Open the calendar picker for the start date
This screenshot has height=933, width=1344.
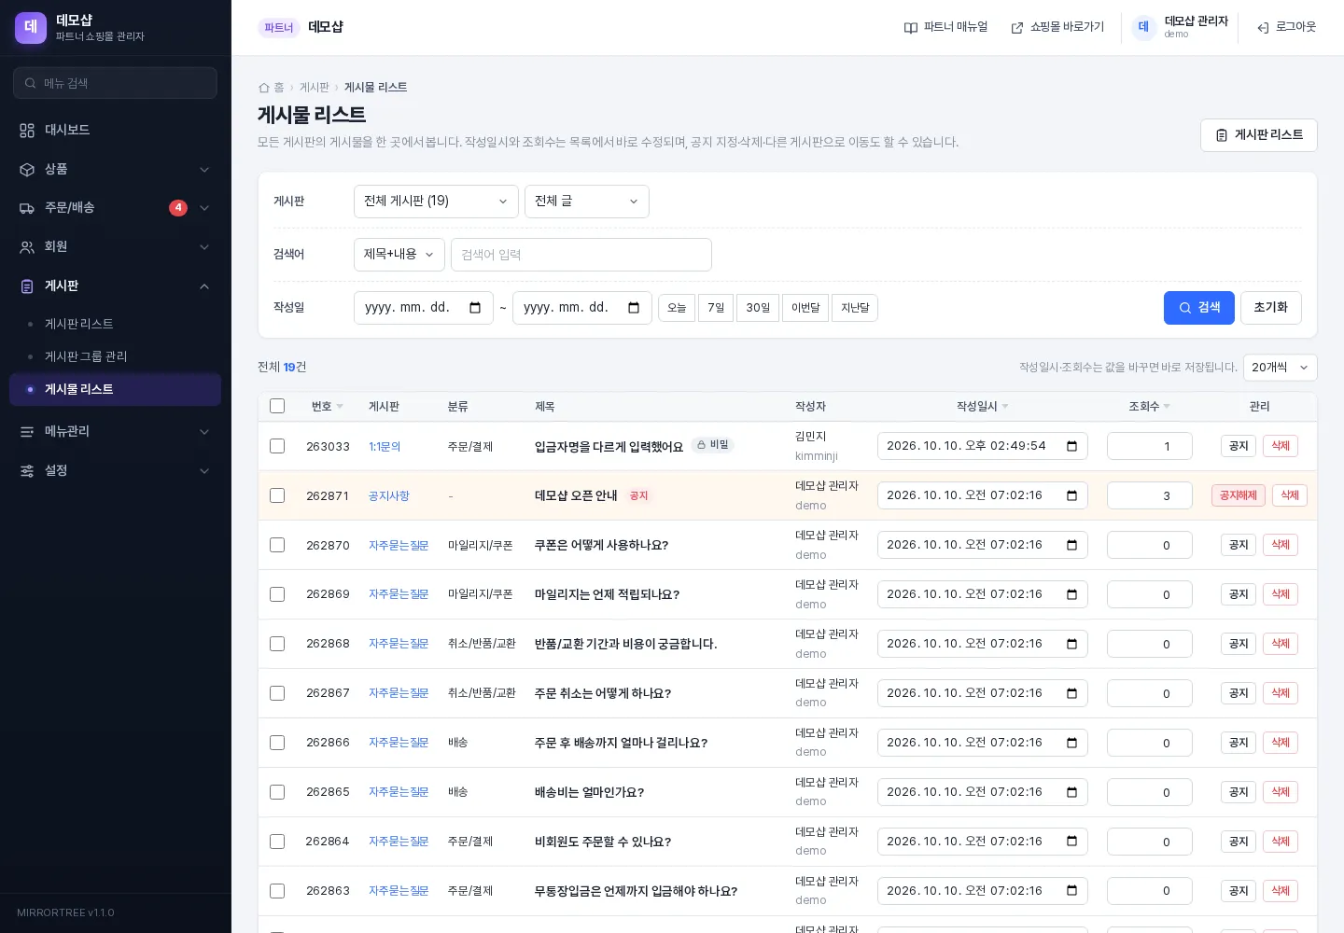click(475, 308)
